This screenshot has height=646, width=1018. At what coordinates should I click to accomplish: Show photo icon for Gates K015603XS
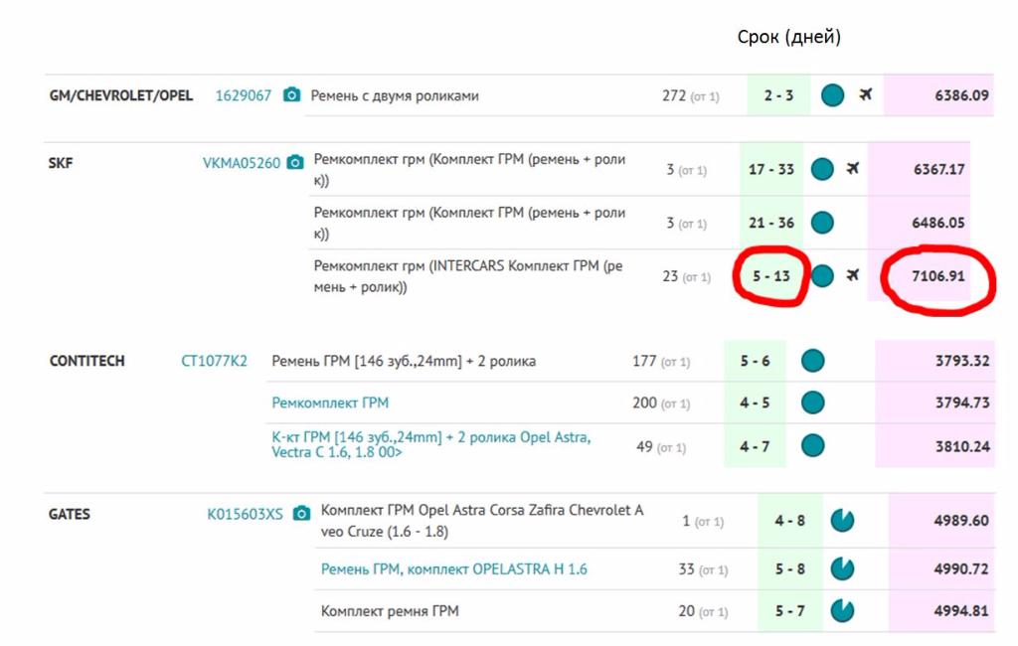(301, 514)
